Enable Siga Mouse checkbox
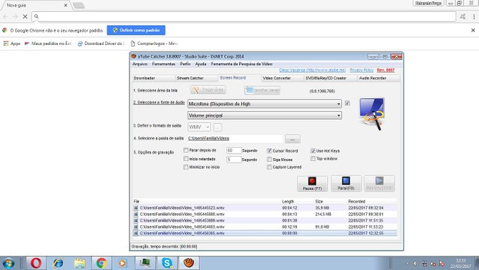 pos(269,160)
